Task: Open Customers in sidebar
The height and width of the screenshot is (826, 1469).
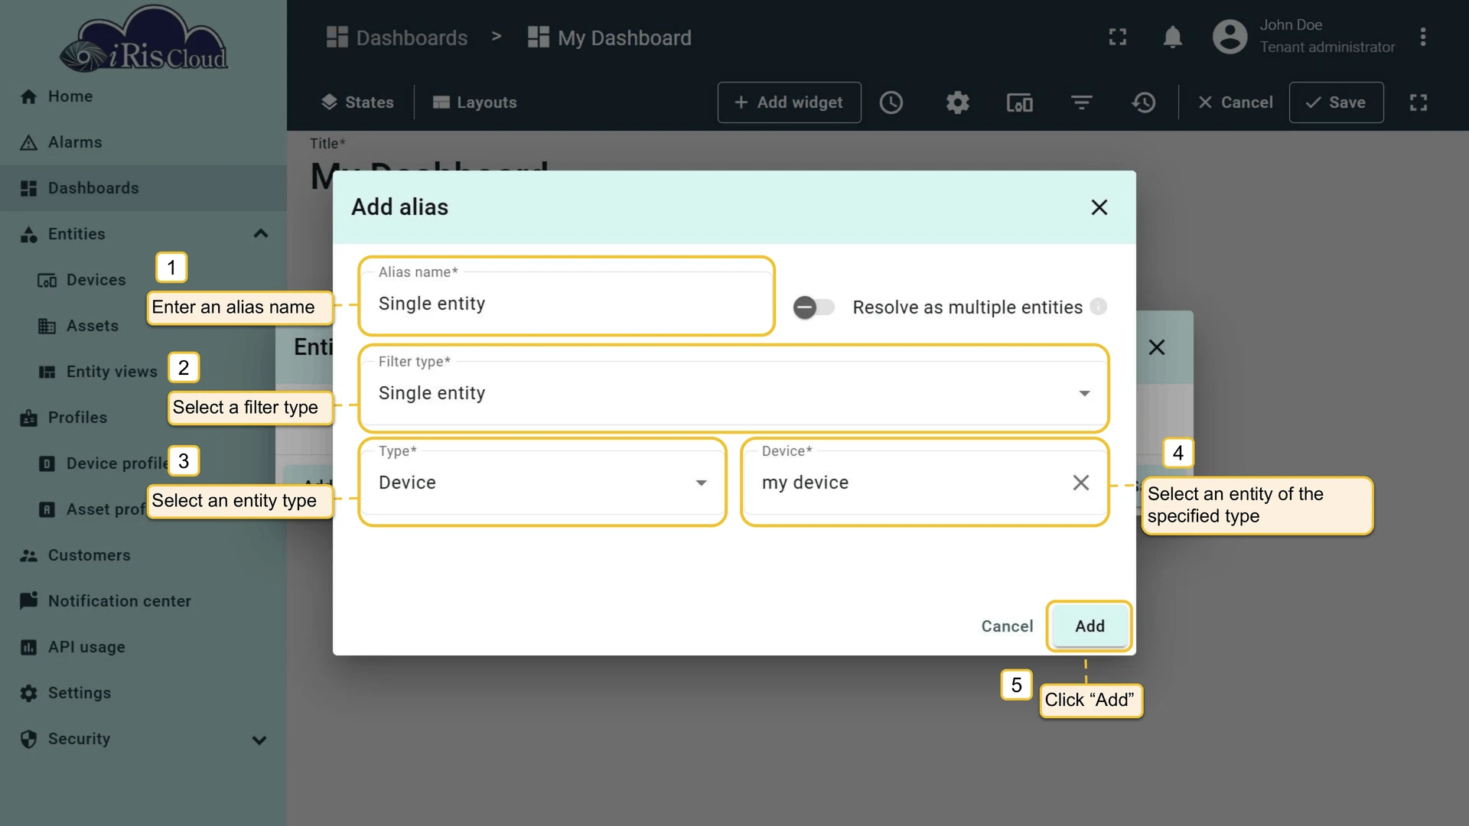Action: pos(143,555)
